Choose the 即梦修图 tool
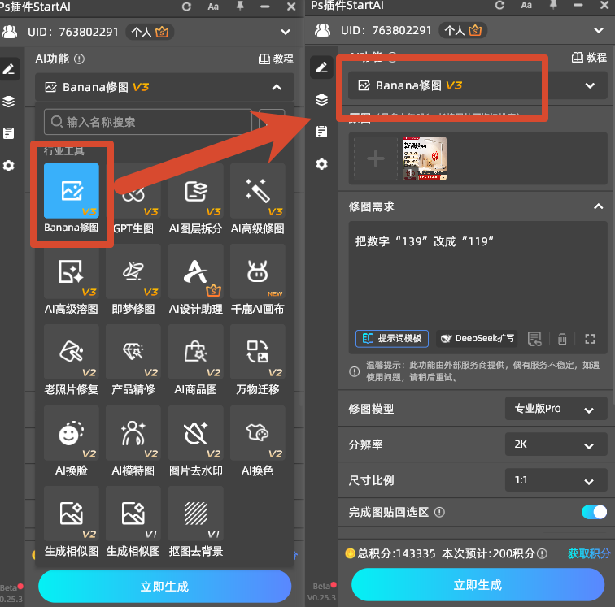Screen dimensions: 615x607 (133, 271)
